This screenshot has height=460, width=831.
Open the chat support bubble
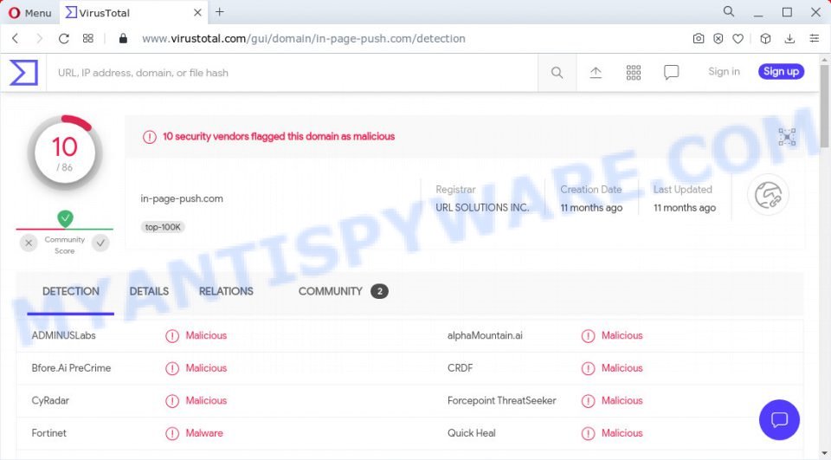click(779, 419)
